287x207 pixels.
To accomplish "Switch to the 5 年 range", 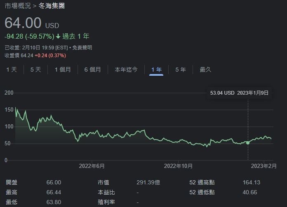I will click(x=181, y=70).
